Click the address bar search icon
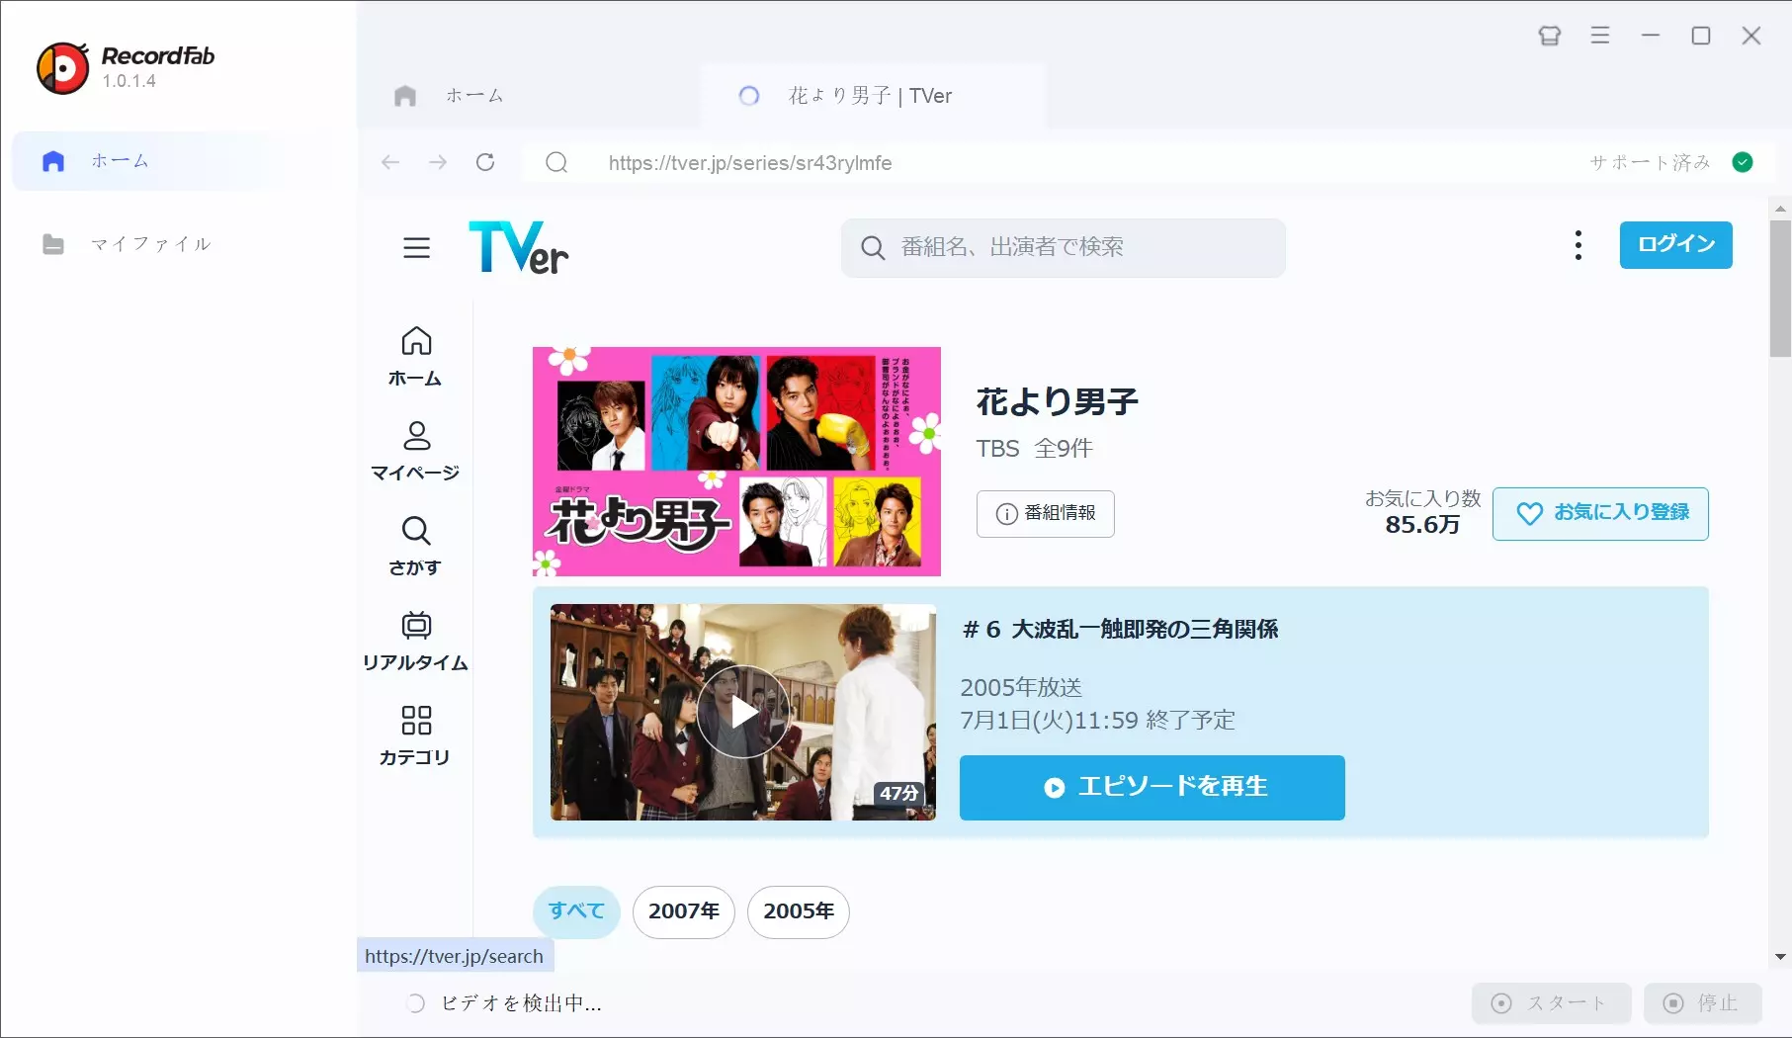Image resolution: width=1792 pixels, height=1038 pixels. (556, 162)
